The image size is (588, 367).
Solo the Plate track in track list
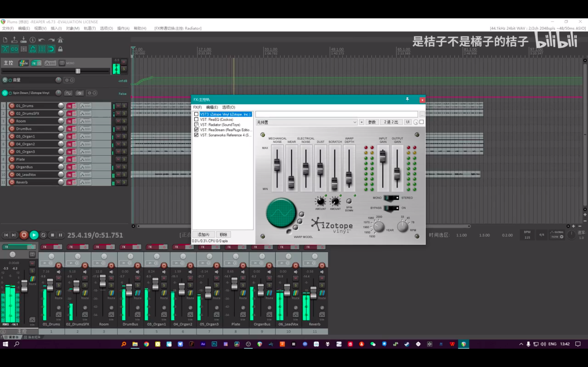point(124,159)
